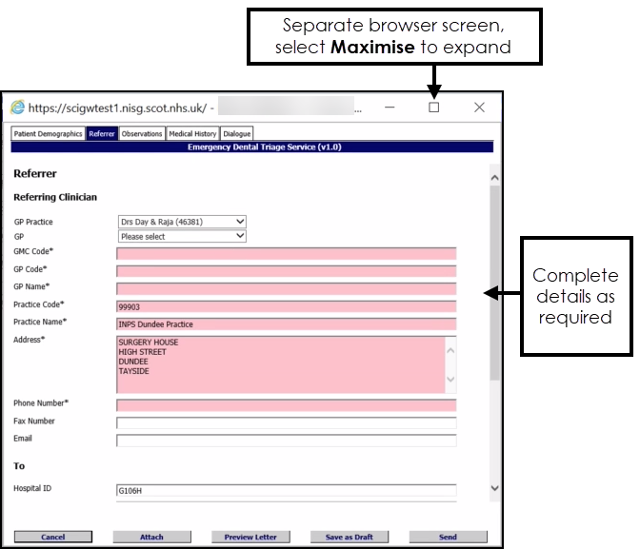Minimise the browser window
The height and width of the screenshot is (549, 640).
pyautogui.click(x=390, y=108)
